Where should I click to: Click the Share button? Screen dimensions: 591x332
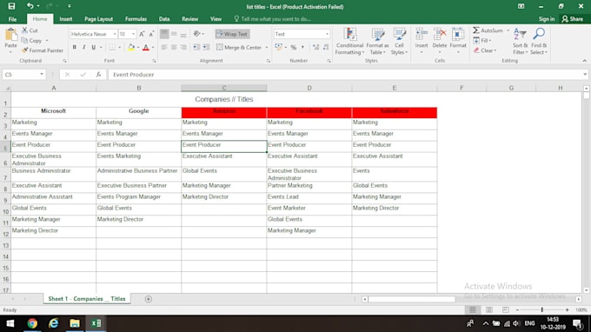click(572, 19)
